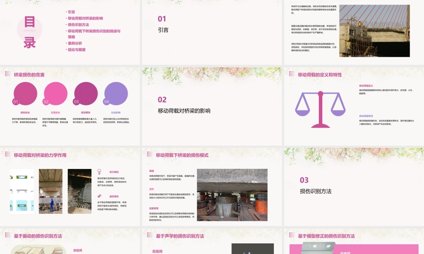Click the pink circle numbered 02
Image resolution: width=424 pixels, height=254 pixels.
point(56,94)
